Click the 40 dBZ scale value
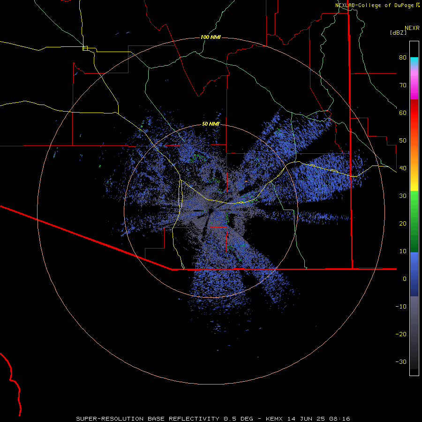The image size is (422, 422). click(x=403, y=168)
